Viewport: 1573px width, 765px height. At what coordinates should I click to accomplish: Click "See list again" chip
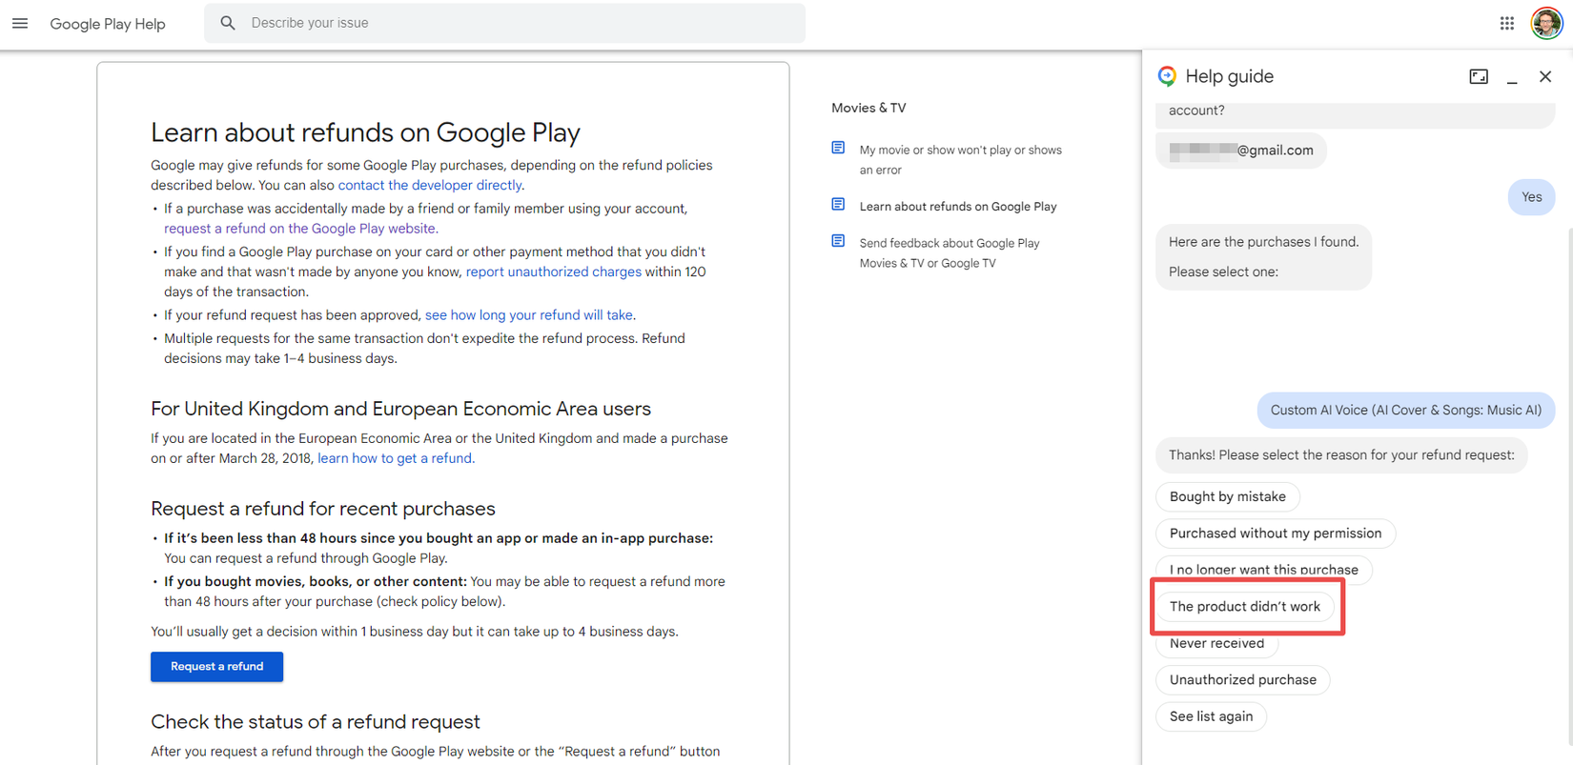point(1211,716)
